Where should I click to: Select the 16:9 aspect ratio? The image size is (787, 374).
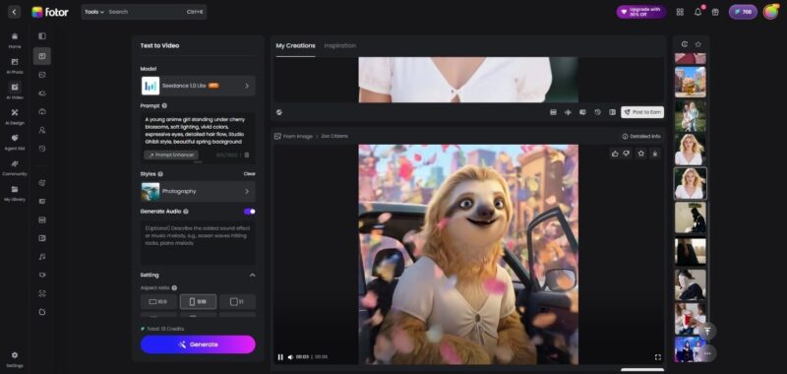(x=158, y=302)
